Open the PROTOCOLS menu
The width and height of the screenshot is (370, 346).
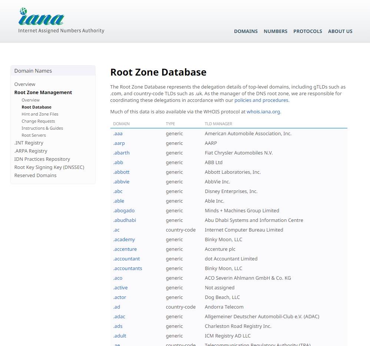tap(307, 31)
